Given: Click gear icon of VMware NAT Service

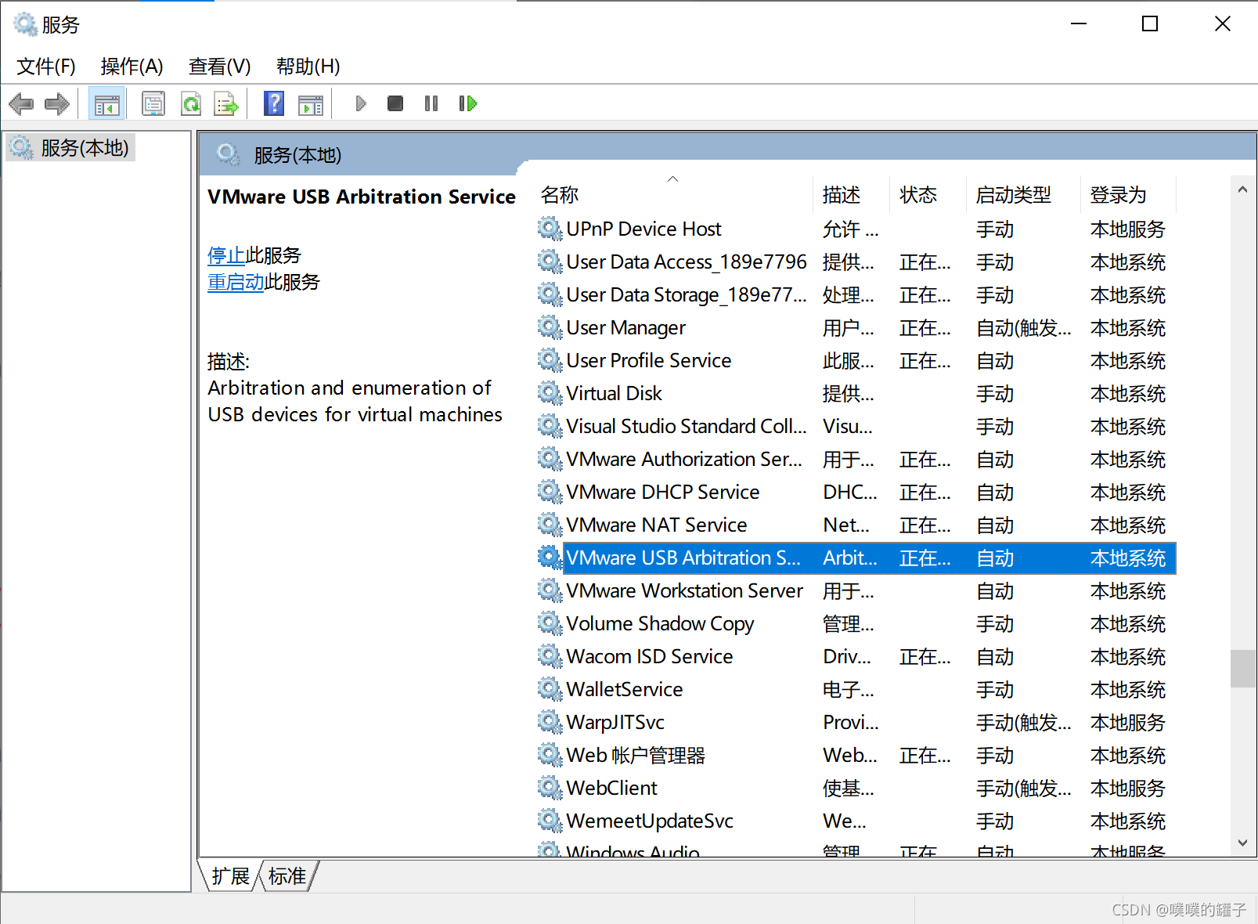Looking at the screenshot, I should 550,525.
